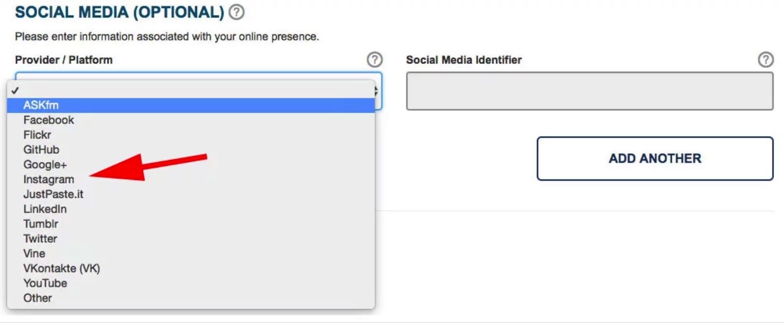Click the Social Media Identifier text field

click(589, 91)
